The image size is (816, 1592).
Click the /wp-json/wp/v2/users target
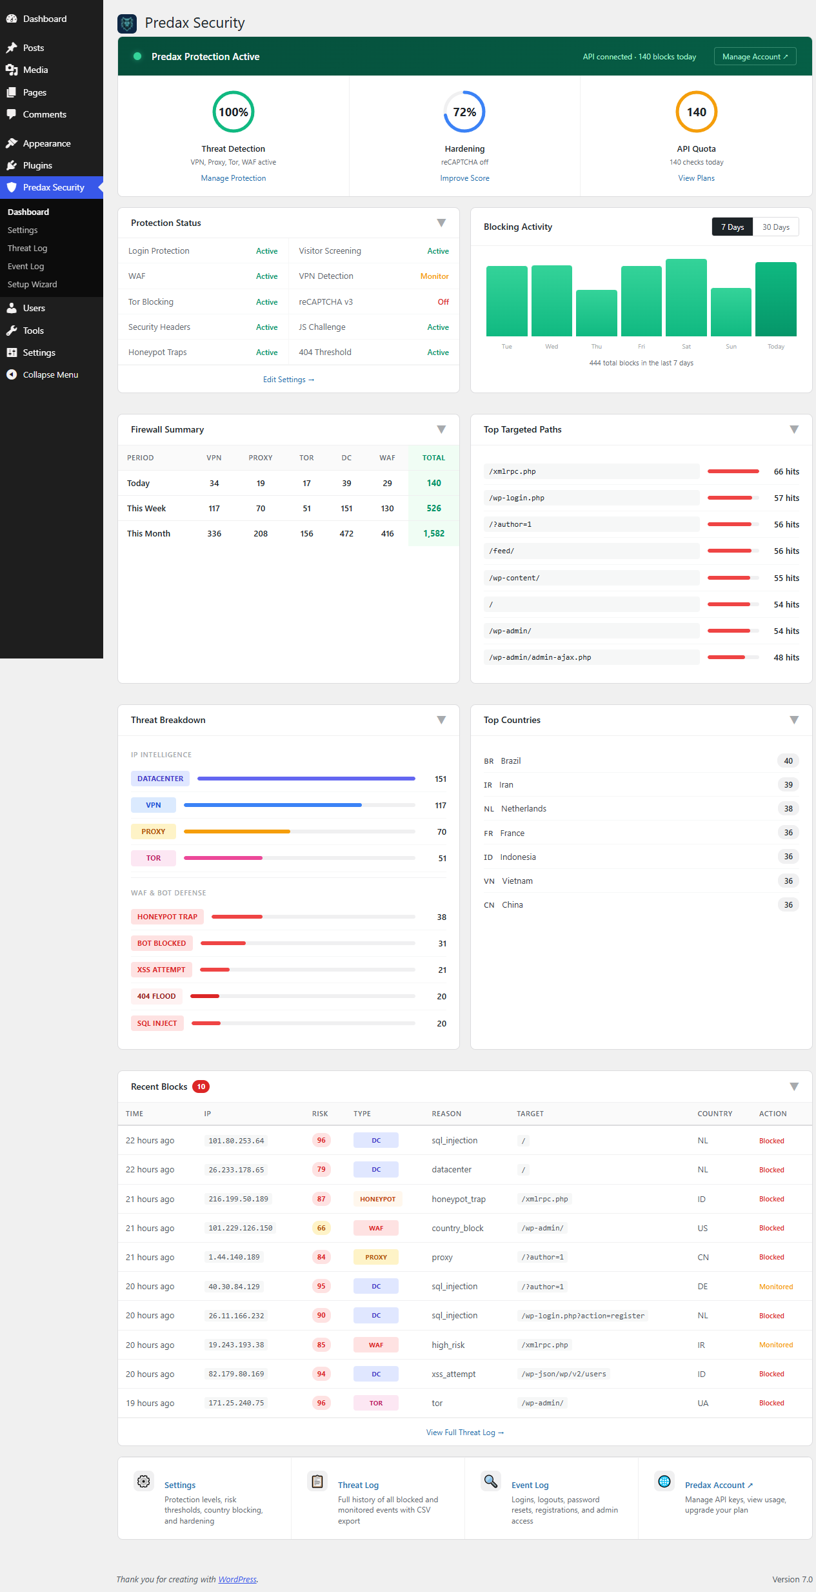[564, 1374]
